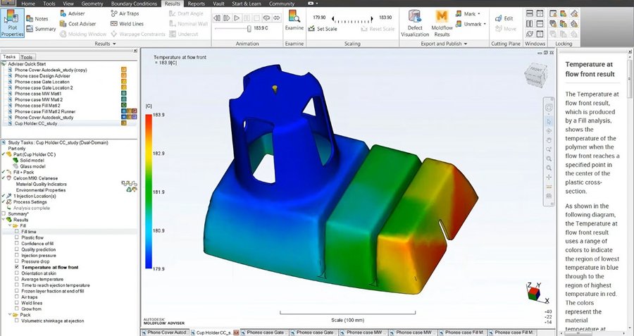634x336 pixels.
Task: Enable Quality prediction result
Action: [x=17, y=249]
